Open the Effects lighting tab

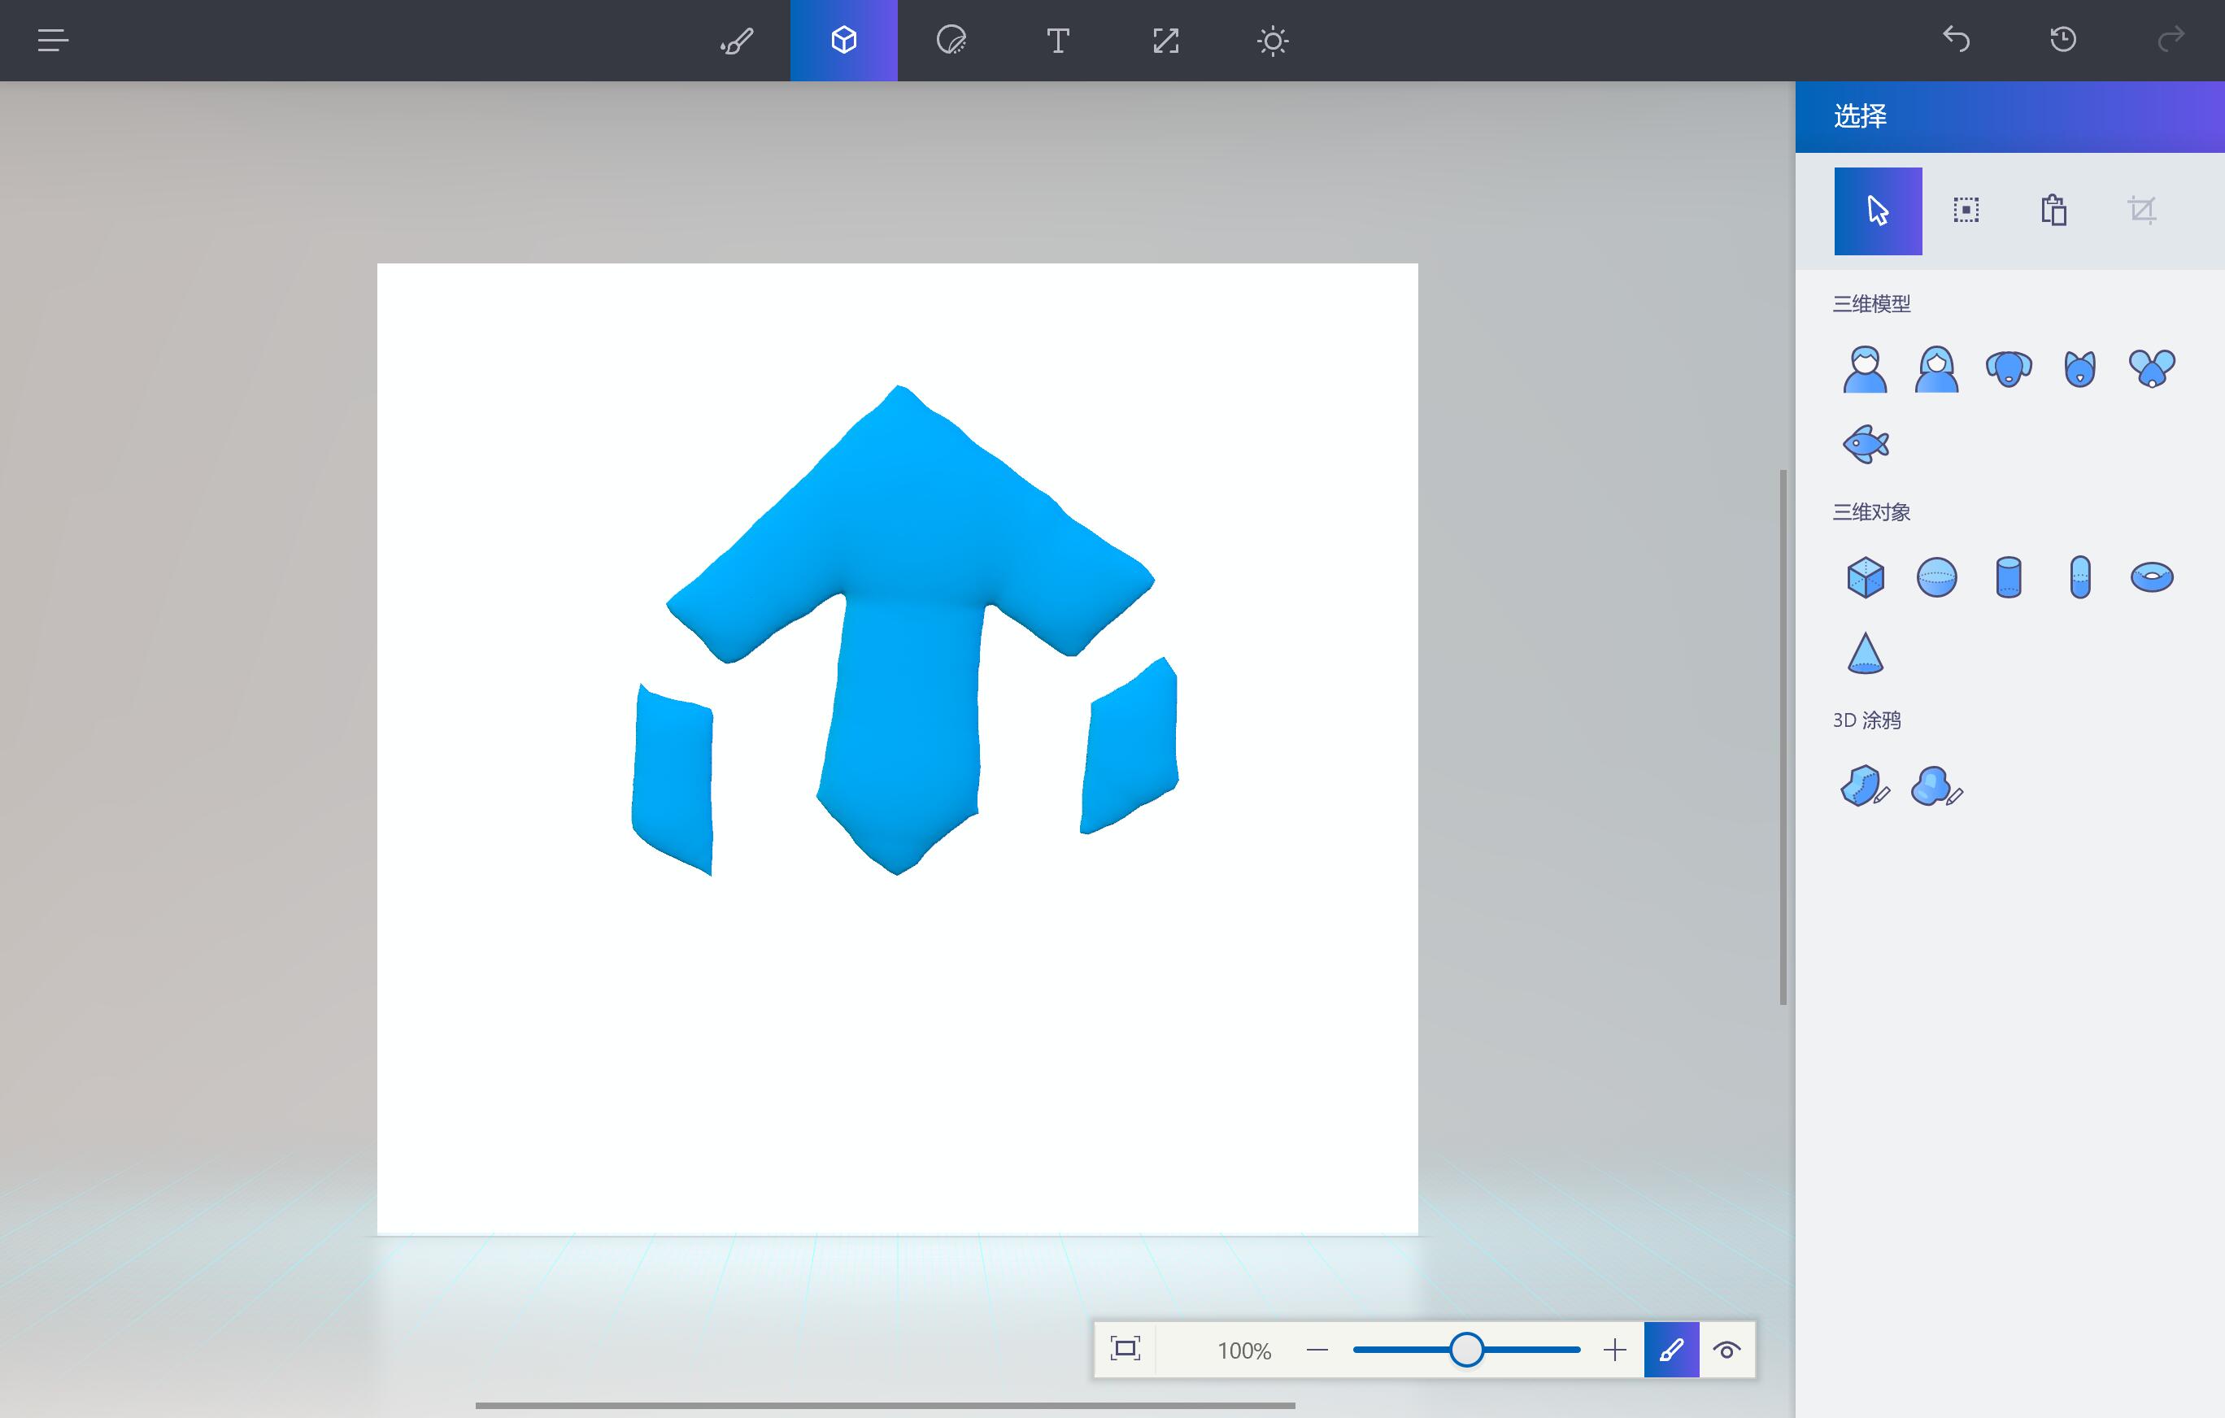(1273, 41)
